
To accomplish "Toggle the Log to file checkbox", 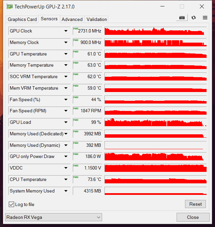I will point(11,204).
